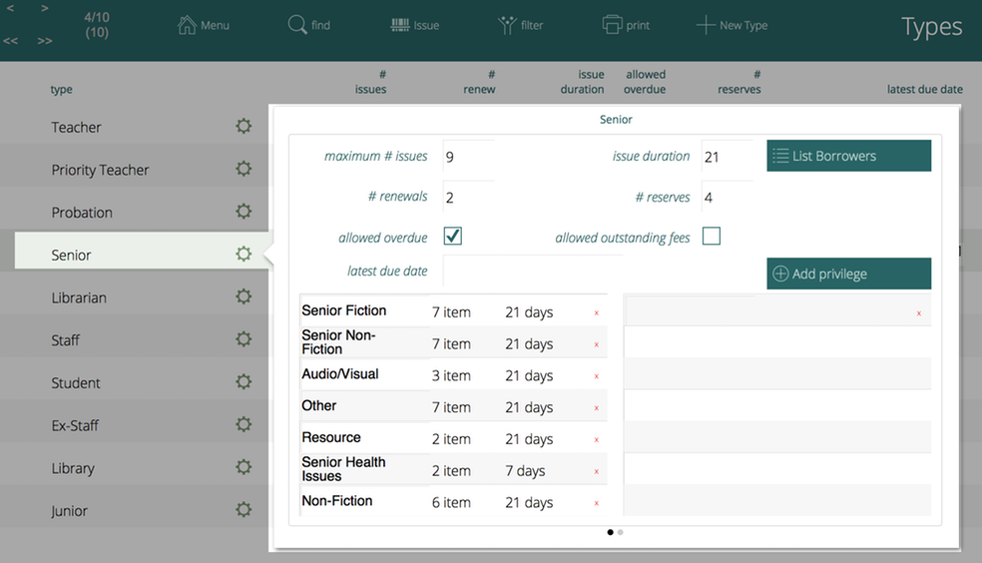982x563 pixels.
Task: Jump to first record with << arrows
Action: pyautogui.click(x=11, y=41)
